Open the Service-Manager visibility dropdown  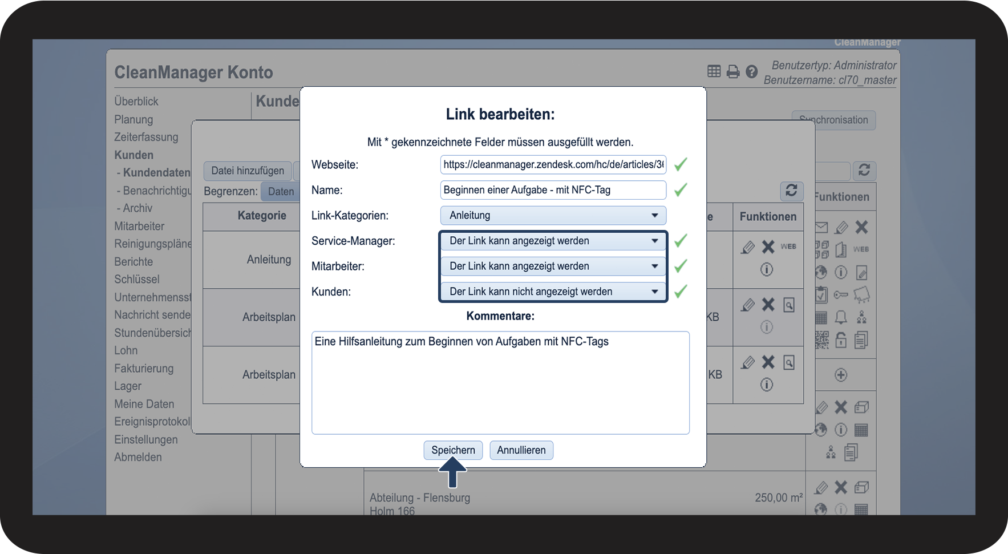(553, 241)
